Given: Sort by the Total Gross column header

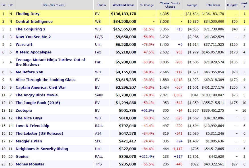Looking at the screenshot, I should coord(213,5).
